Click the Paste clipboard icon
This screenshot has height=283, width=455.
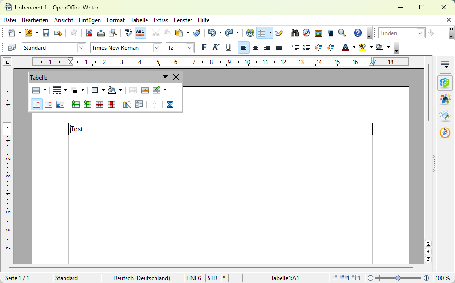(x=179, y=33)
